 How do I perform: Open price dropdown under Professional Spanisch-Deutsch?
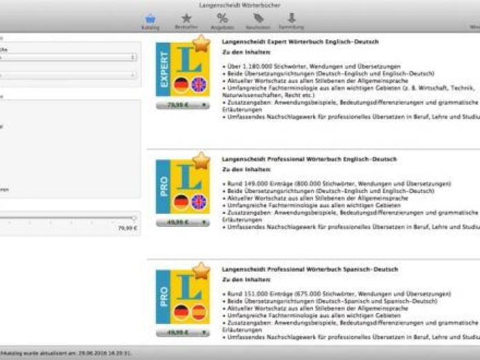pos(183,332)
